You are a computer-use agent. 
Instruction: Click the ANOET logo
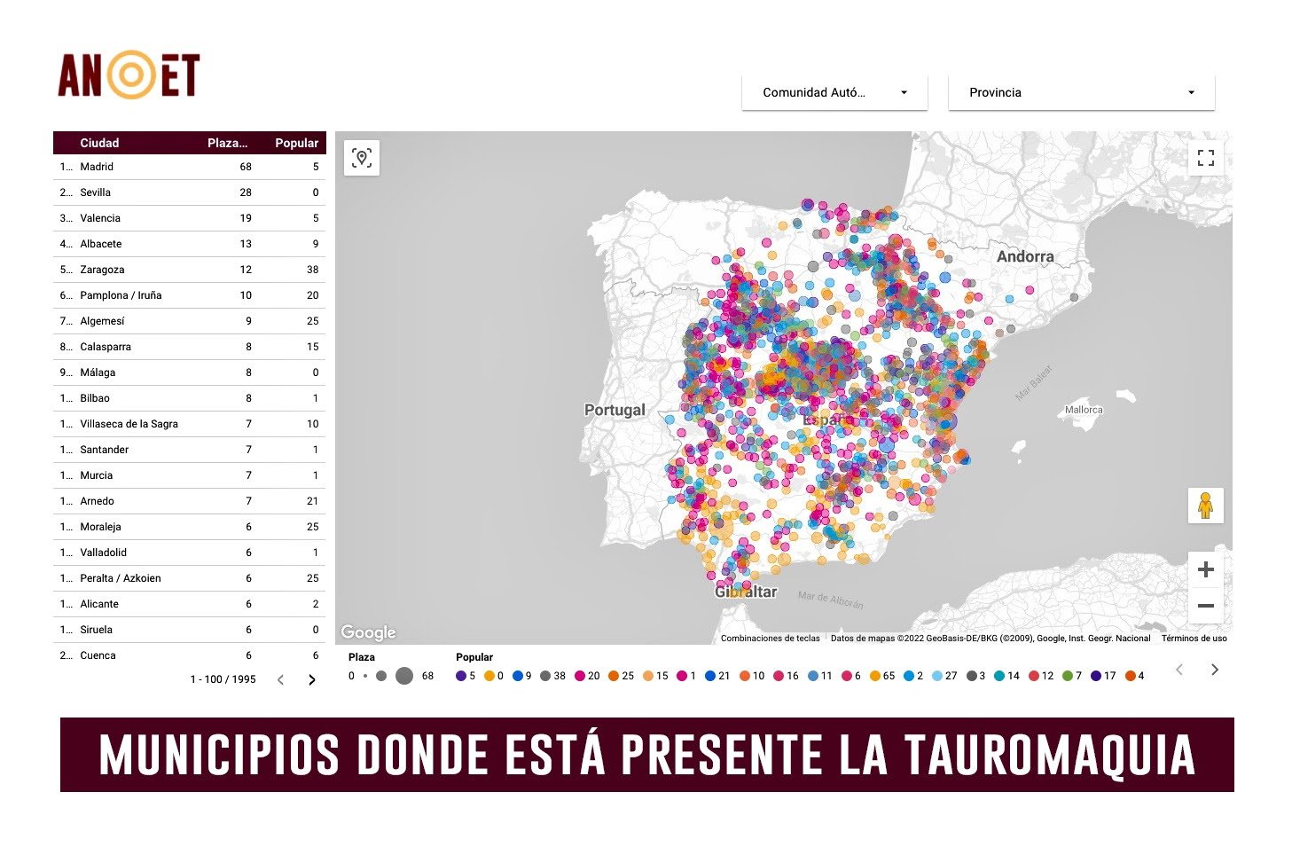click(129, 75)
